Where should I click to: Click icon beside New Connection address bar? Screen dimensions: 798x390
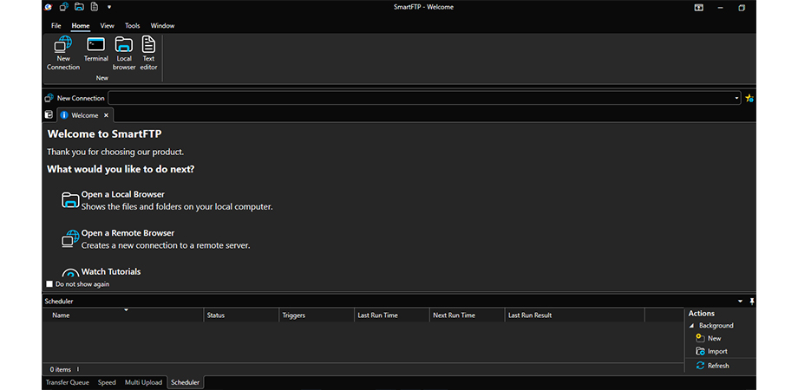(49, 98)
